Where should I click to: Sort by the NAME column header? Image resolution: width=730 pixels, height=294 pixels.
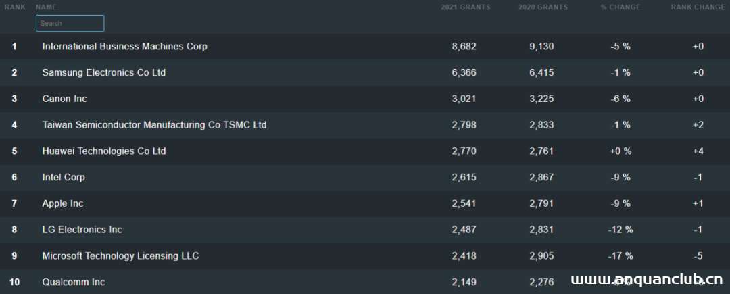click(46, 7)
